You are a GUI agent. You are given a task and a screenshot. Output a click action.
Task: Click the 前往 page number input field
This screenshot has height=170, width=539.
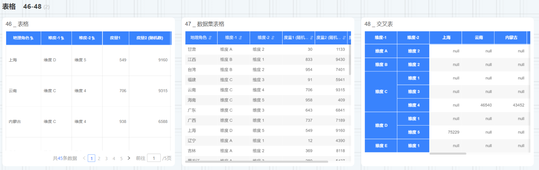153,158
